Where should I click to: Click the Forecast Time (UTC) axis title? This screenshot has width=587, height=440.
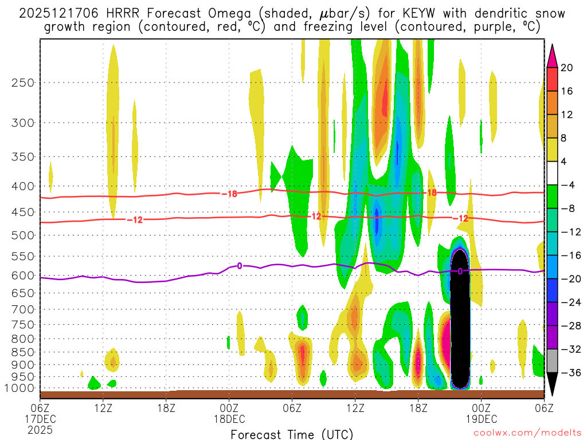(x=292, y=434)
